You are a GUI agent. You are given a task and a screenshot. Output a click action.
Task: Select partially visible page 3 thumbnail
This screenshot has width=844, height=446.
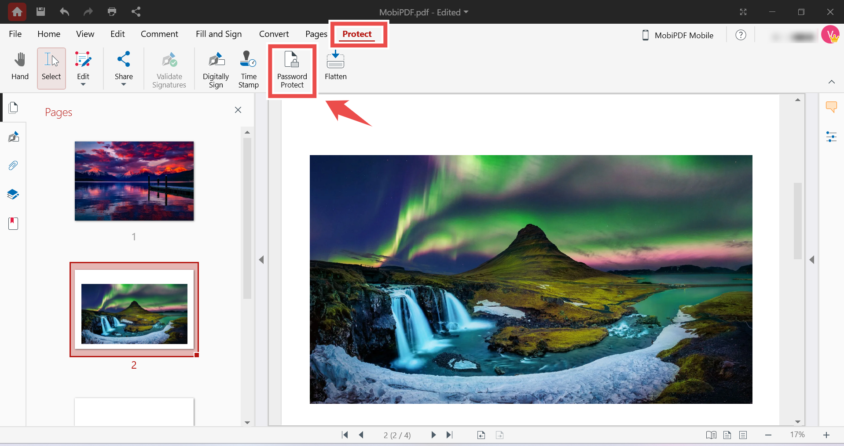click(134, 412)
